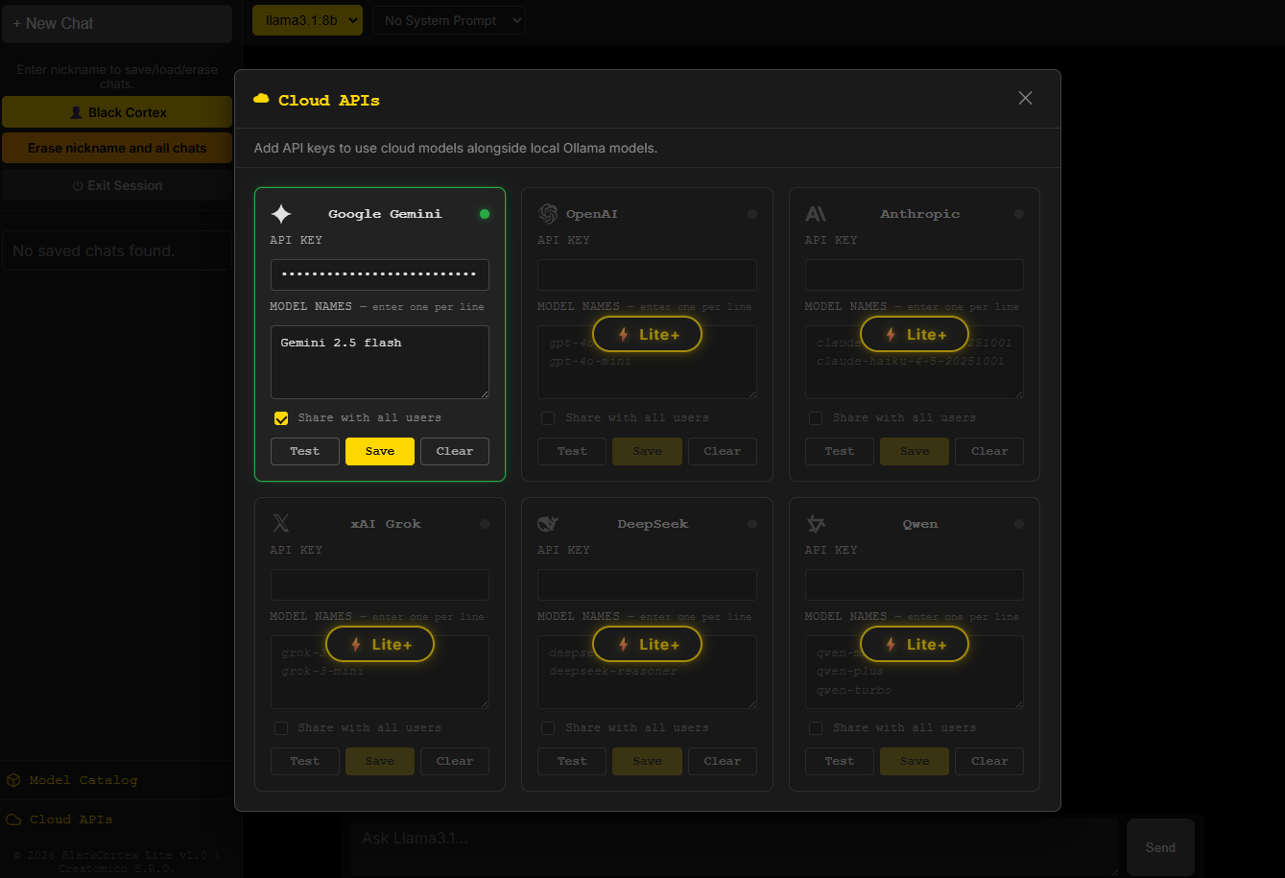1285x878 pixels.
Task: Click the Lite+ badge on DeepSeek card
Action: (648, 644)
